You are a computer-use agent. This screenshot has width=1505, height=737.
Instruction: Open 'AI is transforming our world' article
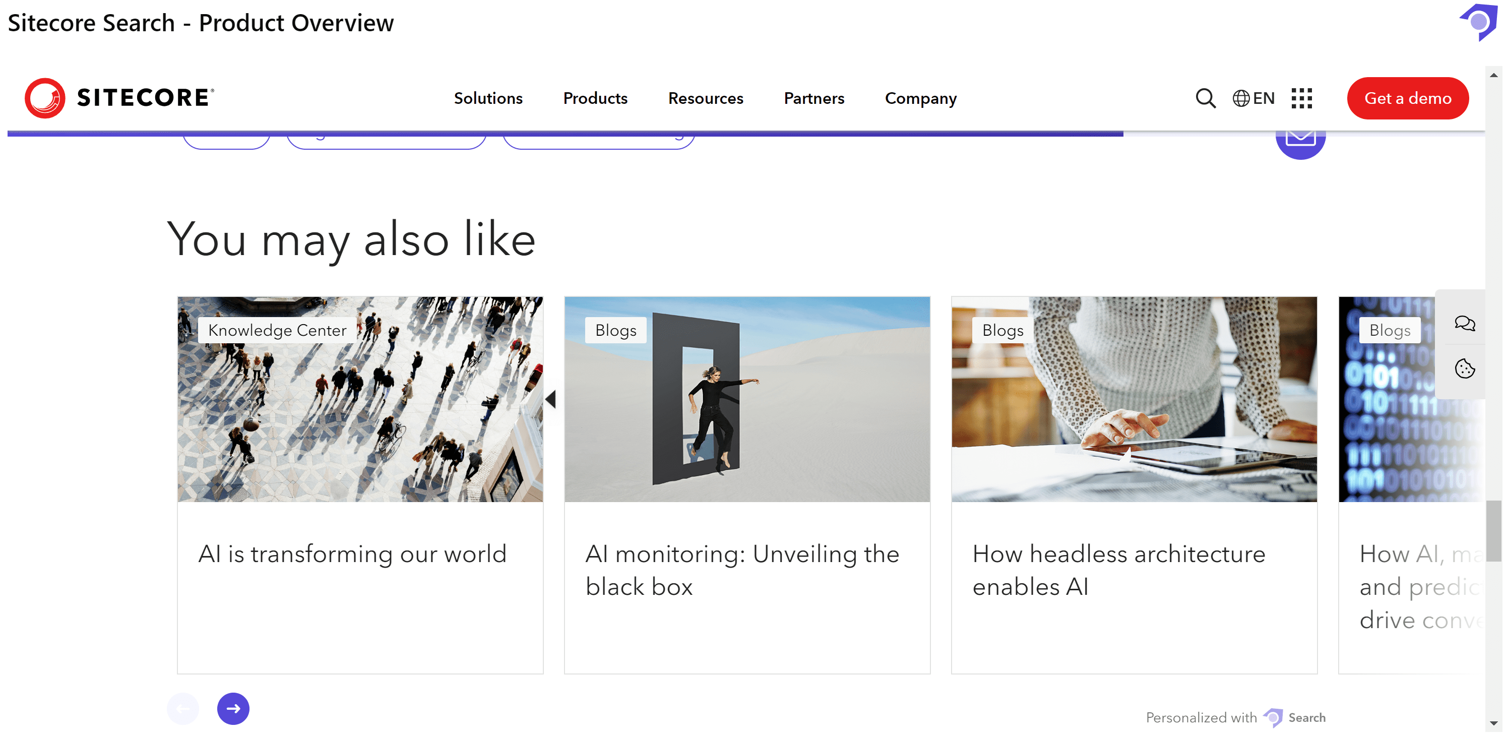click(352, 554)
